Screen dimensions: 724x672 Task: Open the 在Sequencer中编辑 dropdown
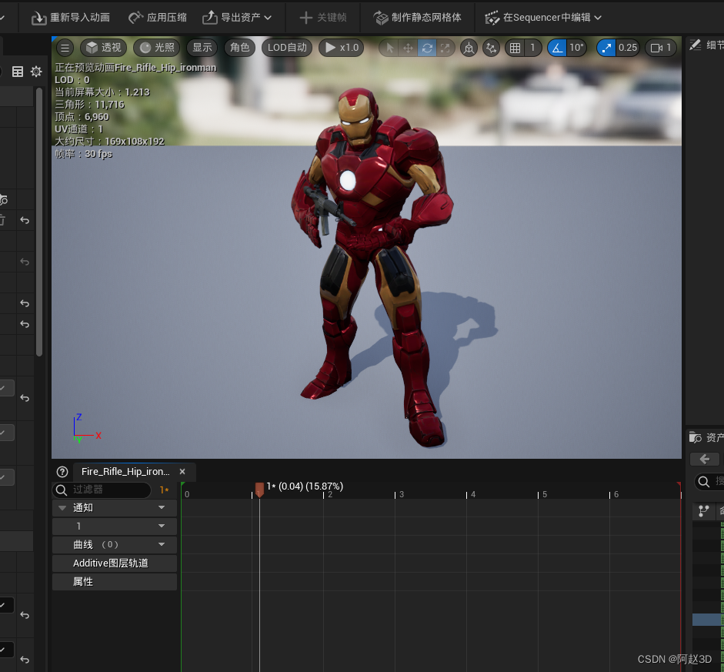[543, 18]
